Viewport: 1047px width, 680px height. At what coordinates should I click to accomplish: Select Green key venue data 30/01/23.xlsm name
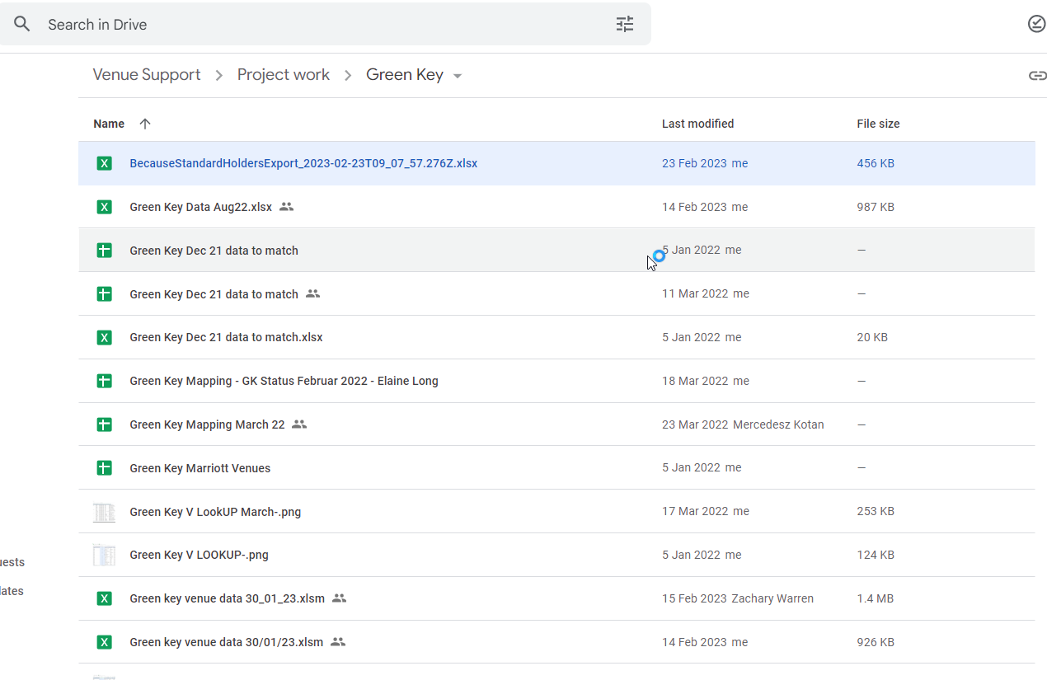tap(226, 642)
